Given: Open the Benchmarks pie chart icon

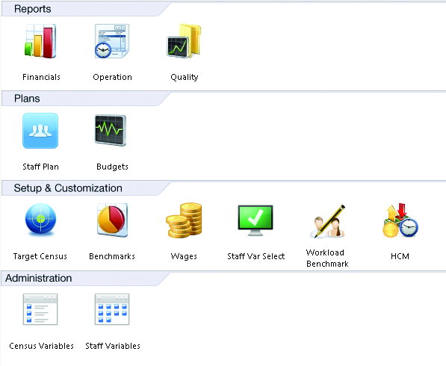Looking at the screenshot, I should pos(112,220).
